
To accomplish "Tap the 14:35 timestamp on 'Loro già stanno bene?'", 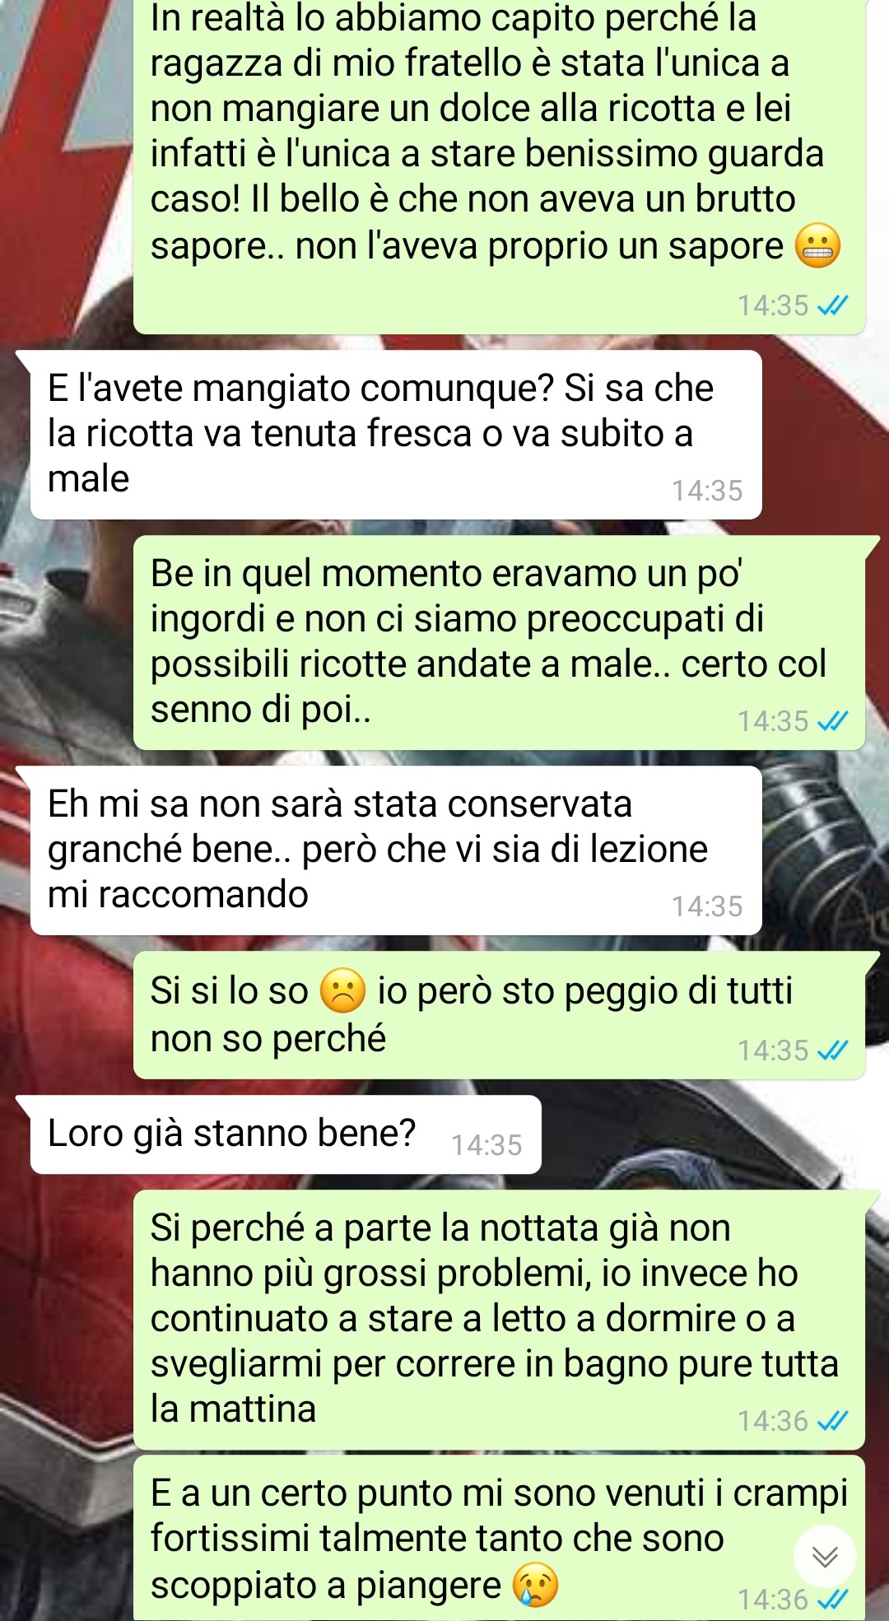I will [486, 1145].
